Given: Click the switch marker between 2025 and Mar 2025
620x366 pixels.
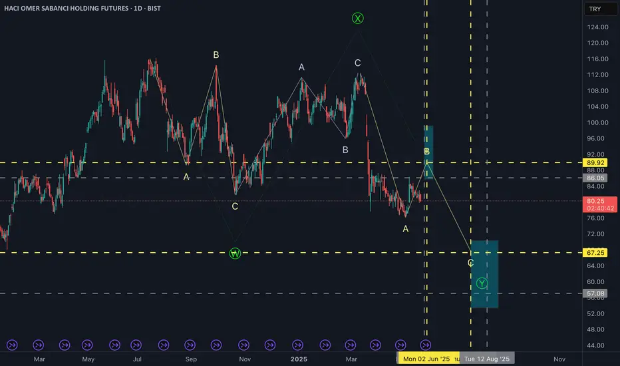Looking at the screenshot, I should pyautogui.click(x=325, y=345).
